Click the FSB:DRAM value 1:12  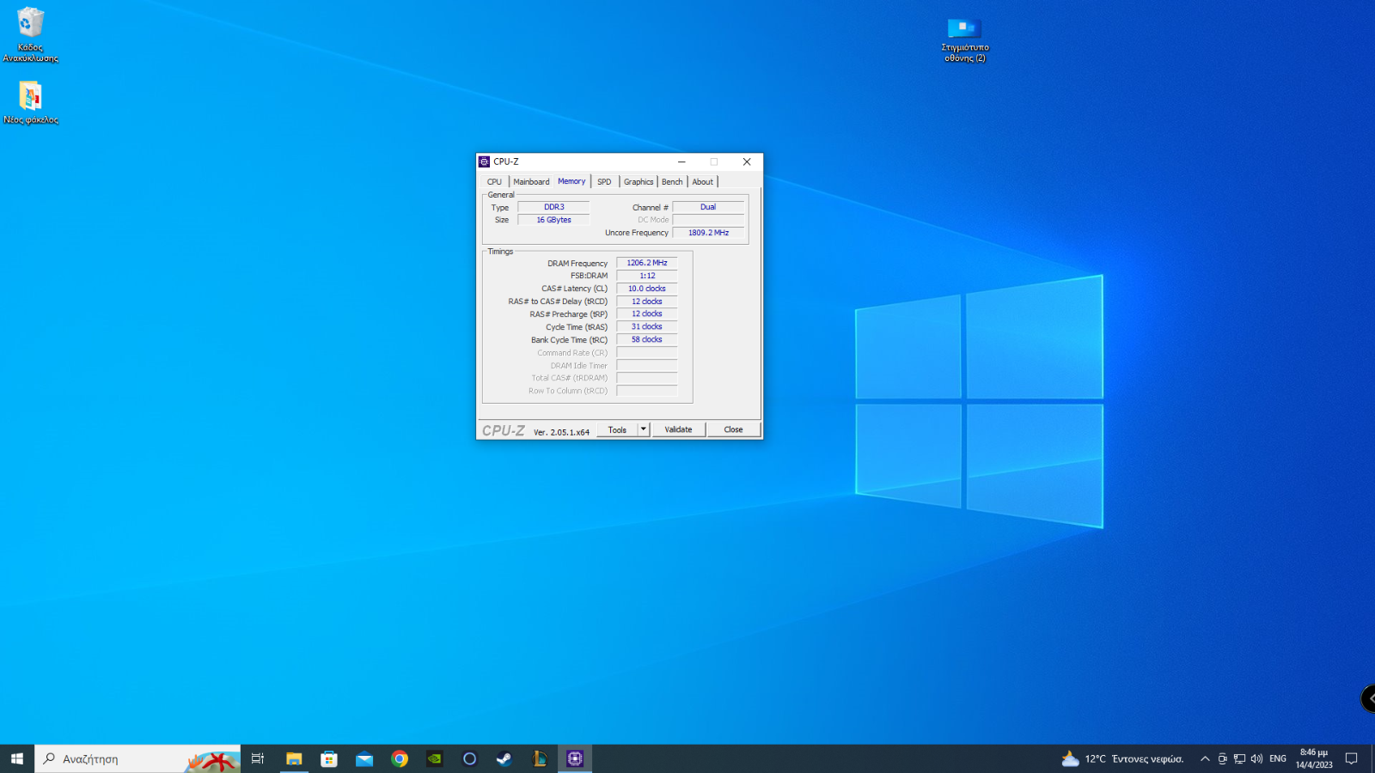point(647,276)
